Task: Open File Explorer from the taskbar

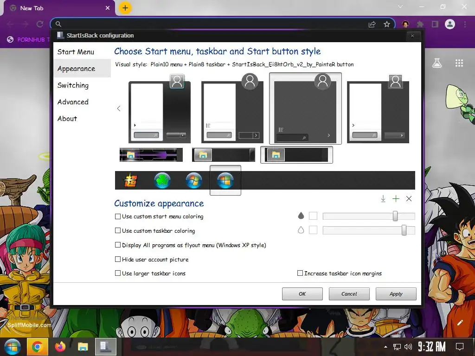Action: pyautogui.click(x=83, y=347)
